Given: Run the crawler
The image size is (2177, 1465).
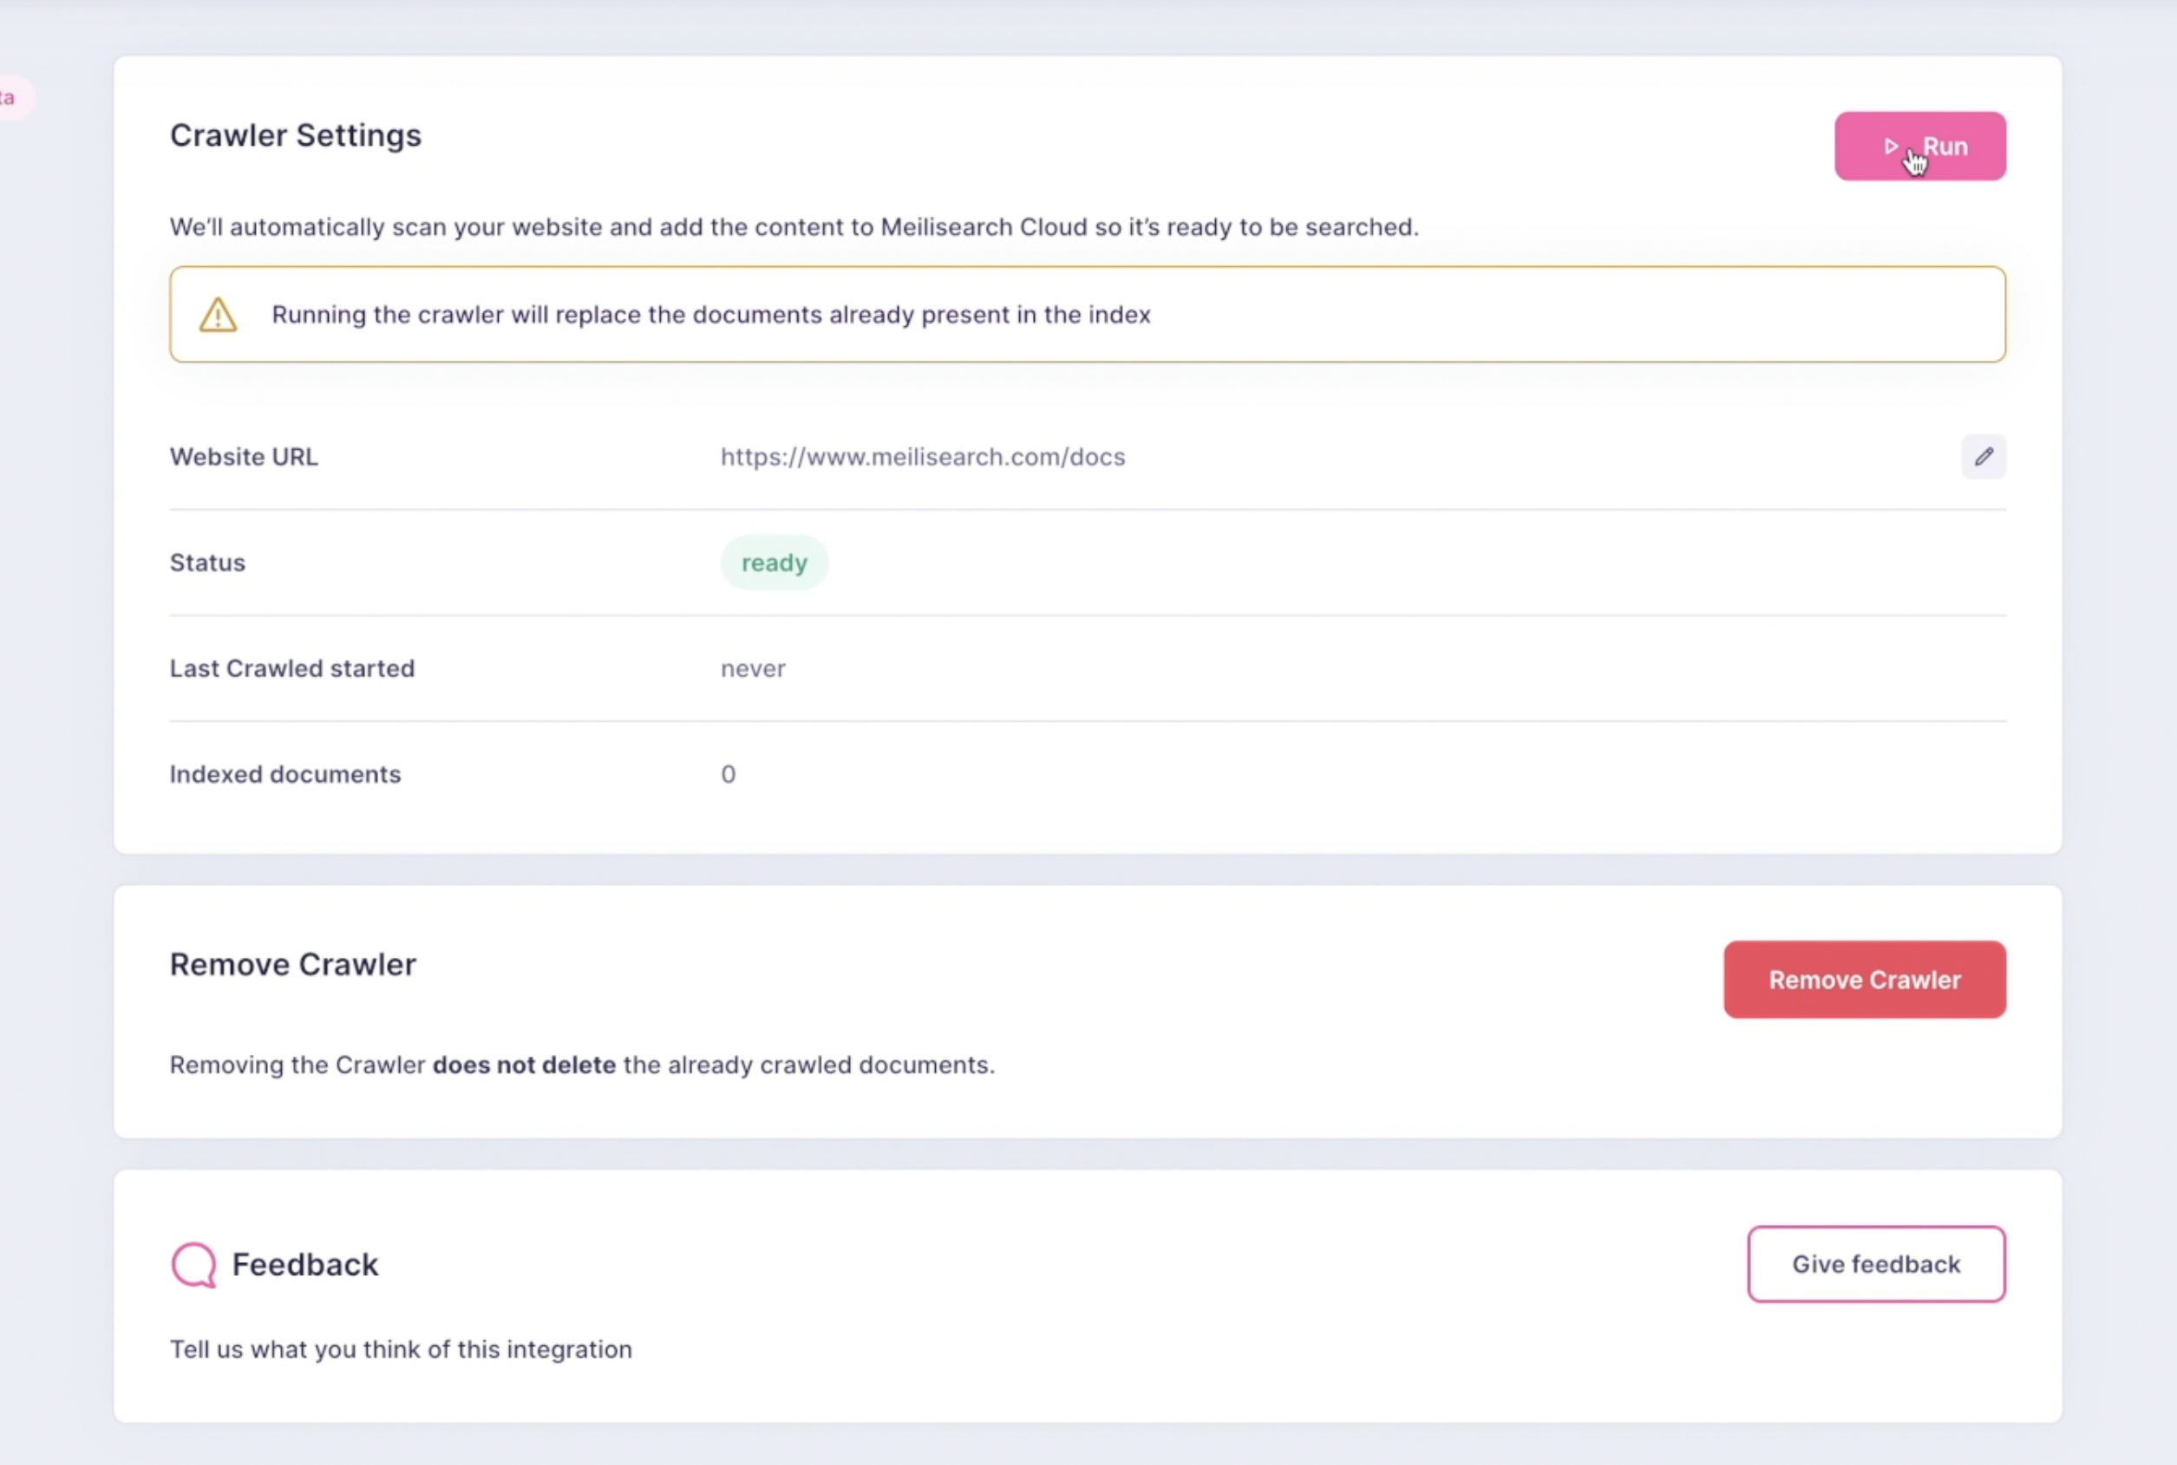Looking at the screenshot, I should [1920, 146].
